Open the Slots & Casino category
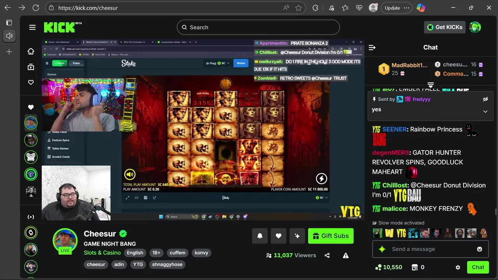Viewport: 498px width, 280px height. tap(102, 253)
